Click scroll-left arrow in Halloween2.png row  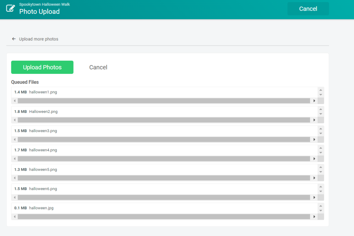pos(15,120)
